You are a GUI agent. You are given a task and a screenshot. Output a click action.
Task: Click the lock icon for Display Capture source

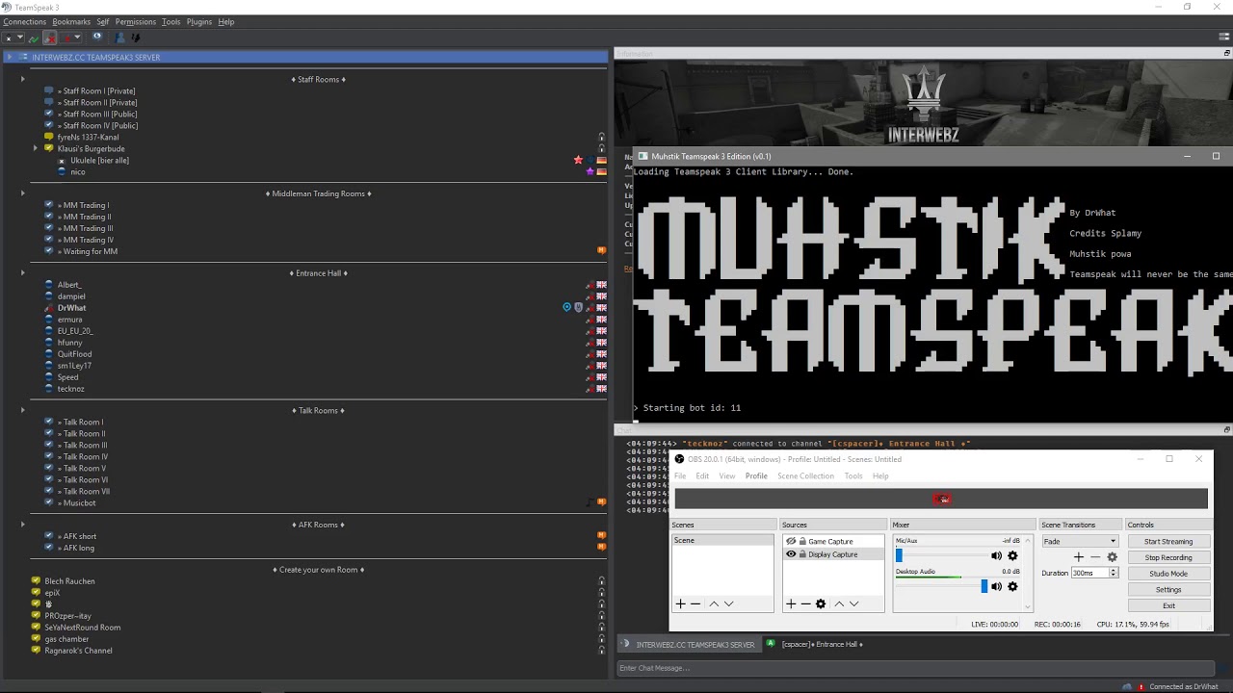(x=802, y=554)
